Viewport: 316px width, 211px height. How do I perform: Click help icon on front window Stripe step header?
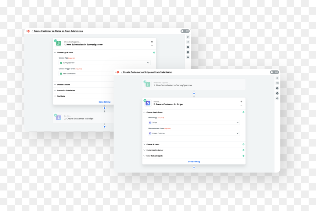(x=241, y=101)
